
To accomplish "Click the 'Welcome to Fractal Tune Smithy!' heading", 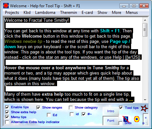I will point(37,20).
